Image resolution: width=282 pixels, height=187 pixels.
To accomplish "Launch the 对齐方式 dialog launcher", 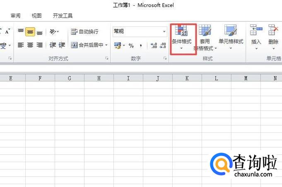I will [107, 58].
